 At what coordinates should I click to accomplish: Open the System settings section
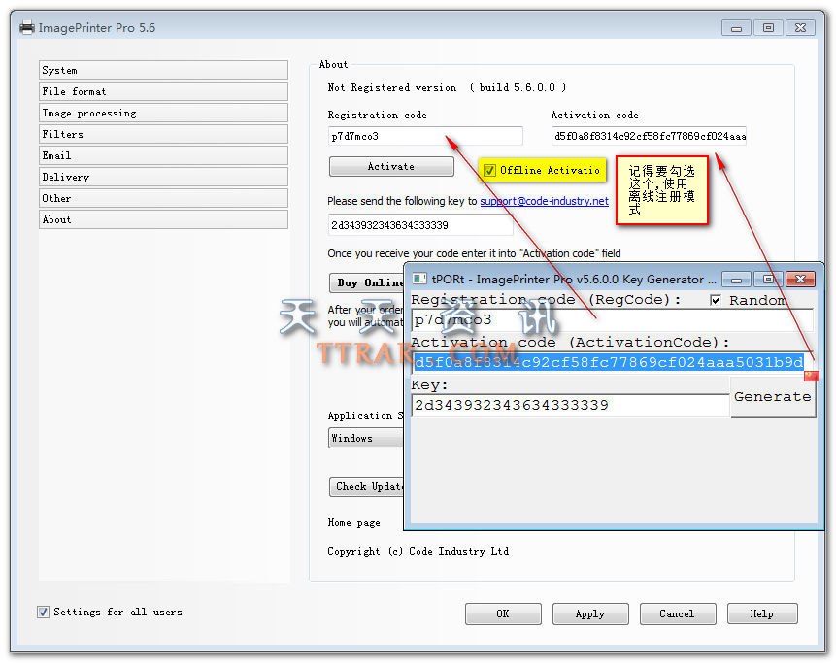pyautogui.click(x=163, y=70)
